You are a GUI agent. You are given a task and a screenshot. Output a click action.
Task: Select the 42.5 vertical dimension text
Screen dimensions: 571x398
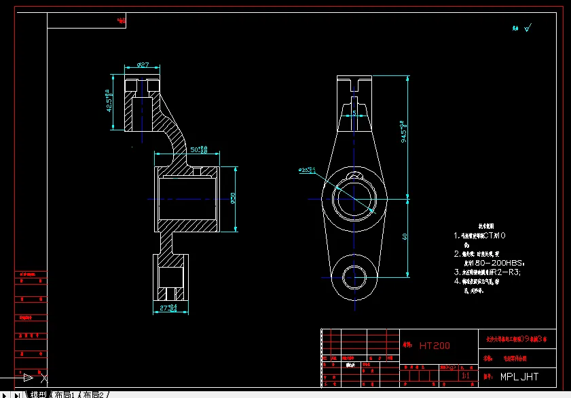click(109, 101)
